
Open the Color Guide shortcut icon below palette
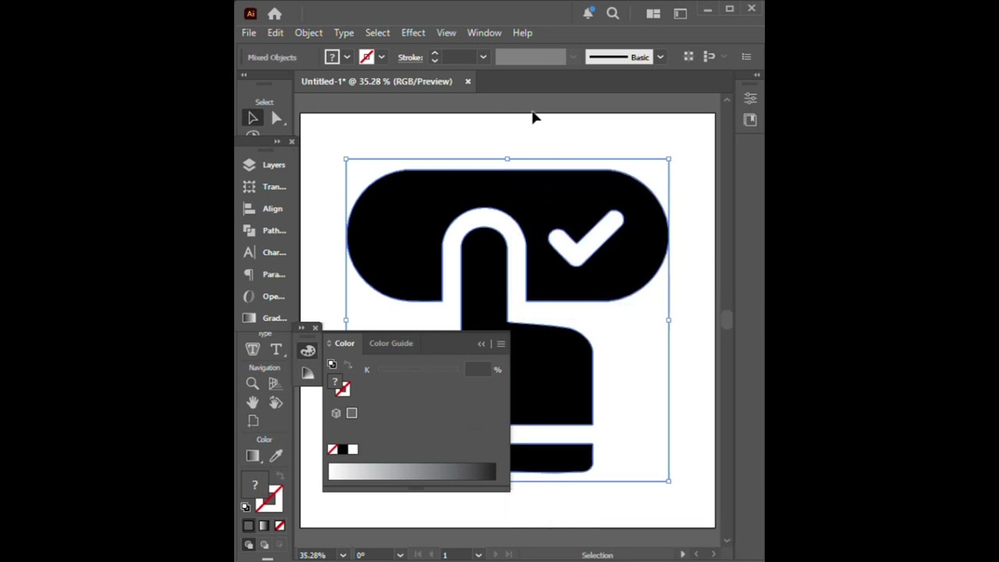pos(308,374)
